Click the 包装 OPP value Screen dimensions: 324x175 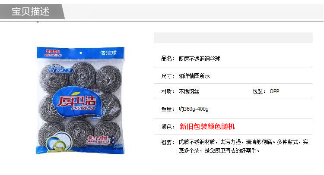click(x=274, y=91)
